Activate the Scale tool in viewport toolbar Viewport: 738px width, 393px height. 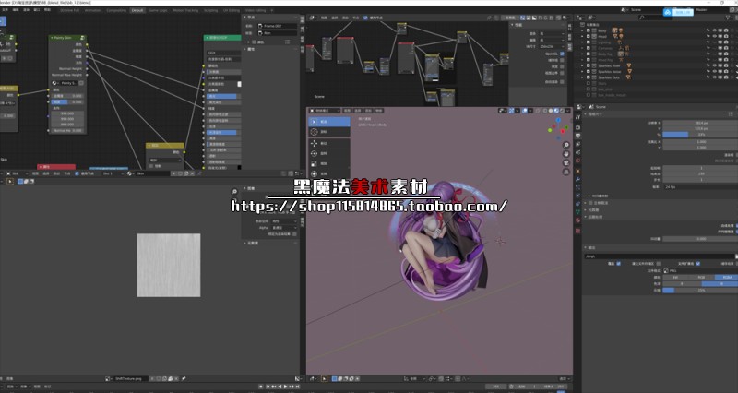pyautogui.click(x=329, y=164)
